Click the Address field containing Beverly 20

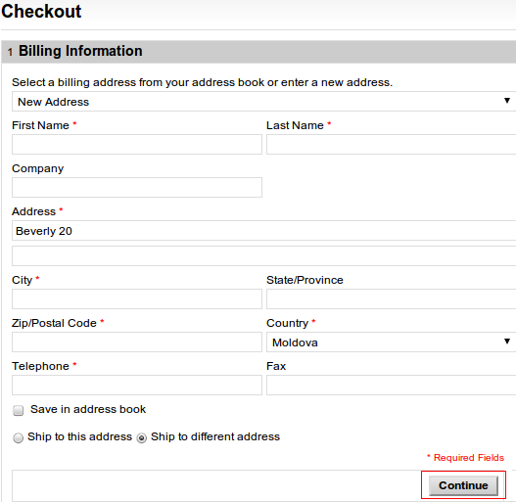(x=264, y=231)
